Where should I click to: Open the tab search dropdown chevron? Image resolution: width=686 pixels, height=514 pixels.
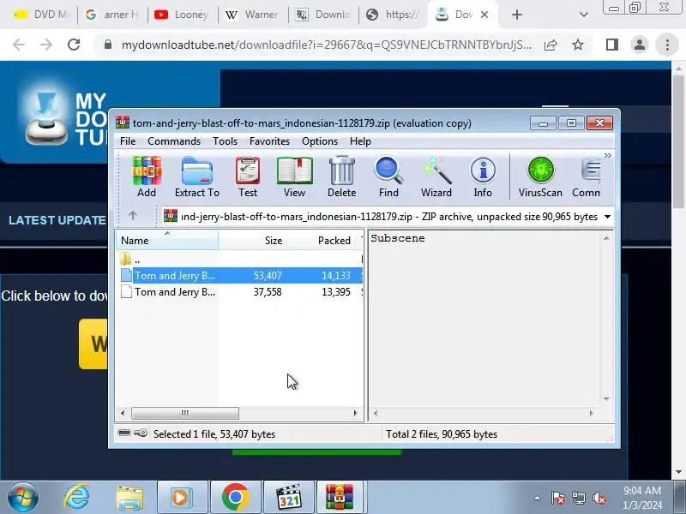tap(584, 15)
